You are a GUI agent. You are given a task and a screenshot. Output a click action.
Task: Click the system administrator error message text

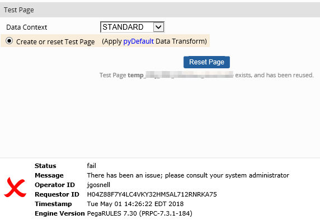point(188,175)
